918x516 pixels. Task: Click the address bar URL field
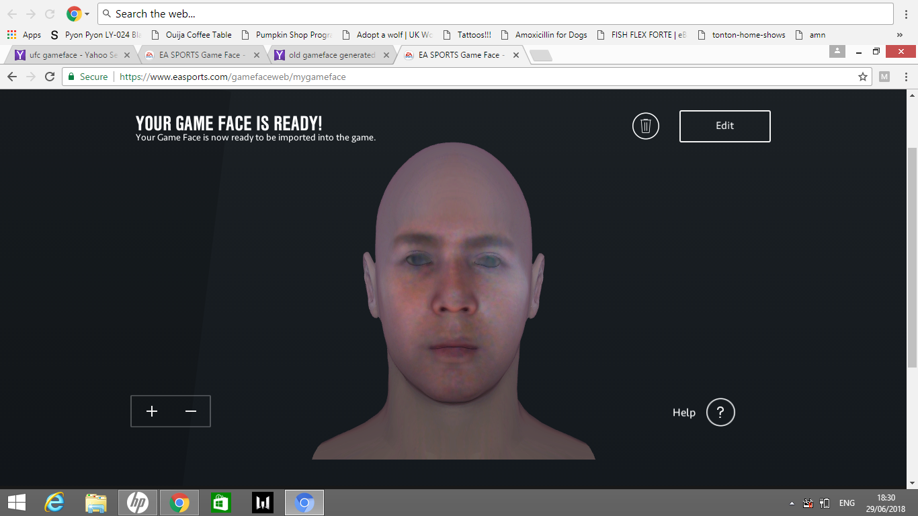[x=470, y=77]
